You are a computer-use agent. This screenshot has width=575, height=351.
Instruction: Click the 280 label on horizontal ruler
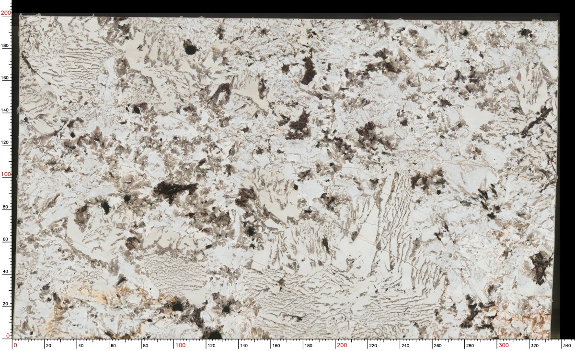(471, 345)
